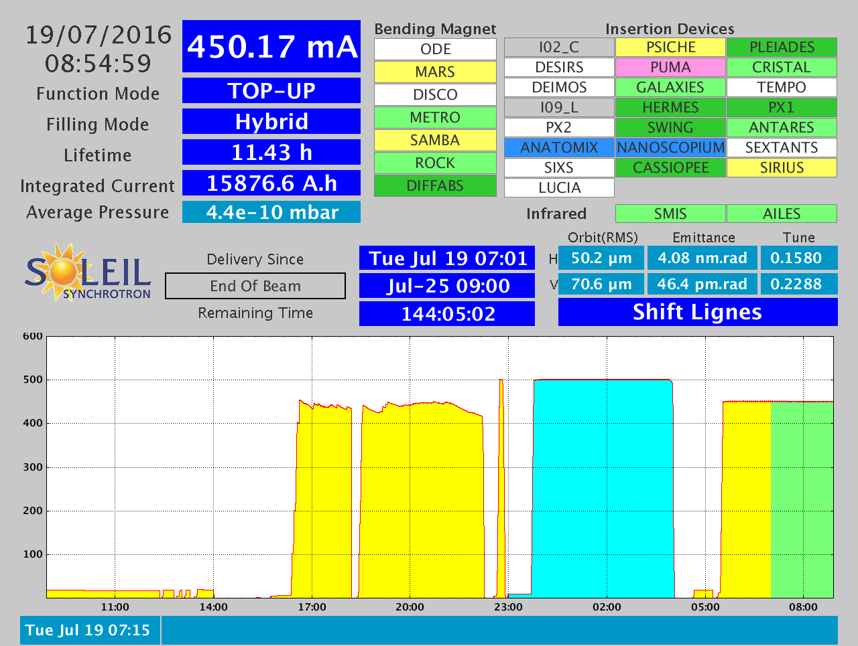Screen dimensions: 858x646
Task: Select the I09_L insertion device
Action: pyautogui.click(x=559, y=107)
